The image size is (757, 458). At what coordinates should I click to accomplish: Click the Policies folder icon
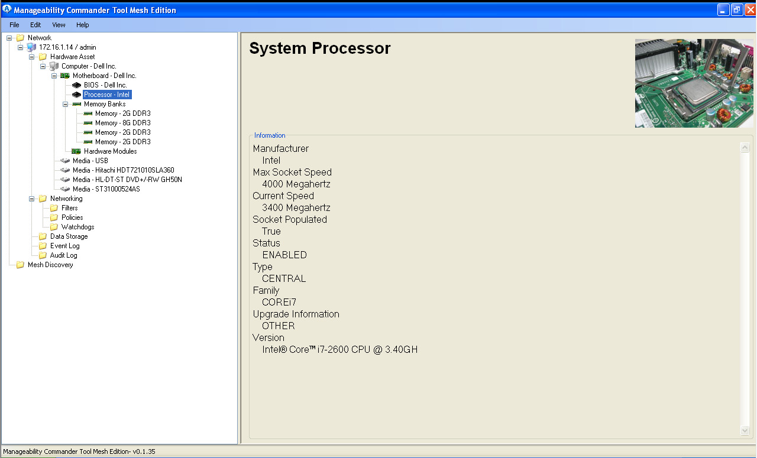coord(54,217)
